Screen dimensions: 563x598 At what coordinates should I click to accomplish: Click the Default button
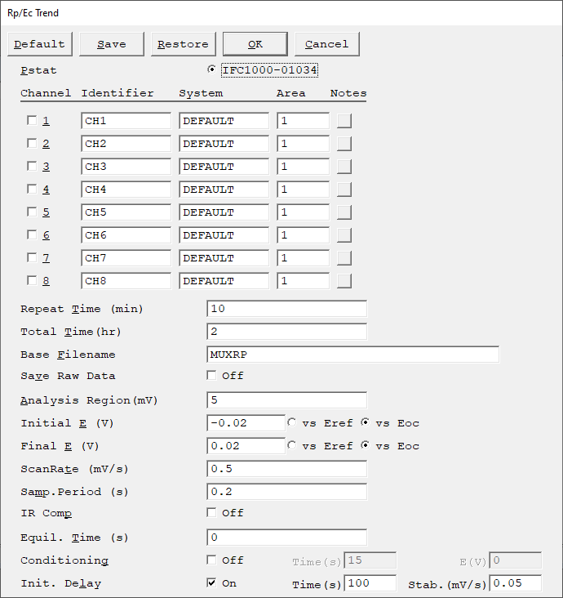click(x=40, y=44)
